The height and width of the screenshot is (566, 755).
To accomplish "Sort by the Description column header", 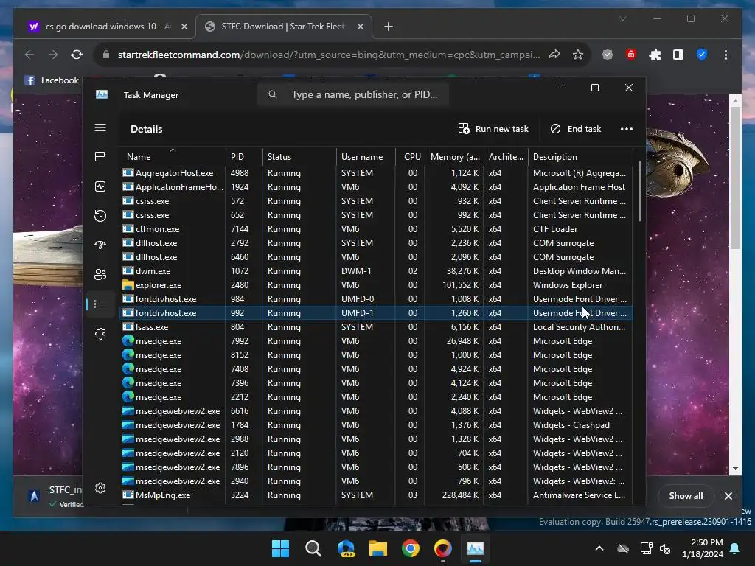I will (580, 156).
